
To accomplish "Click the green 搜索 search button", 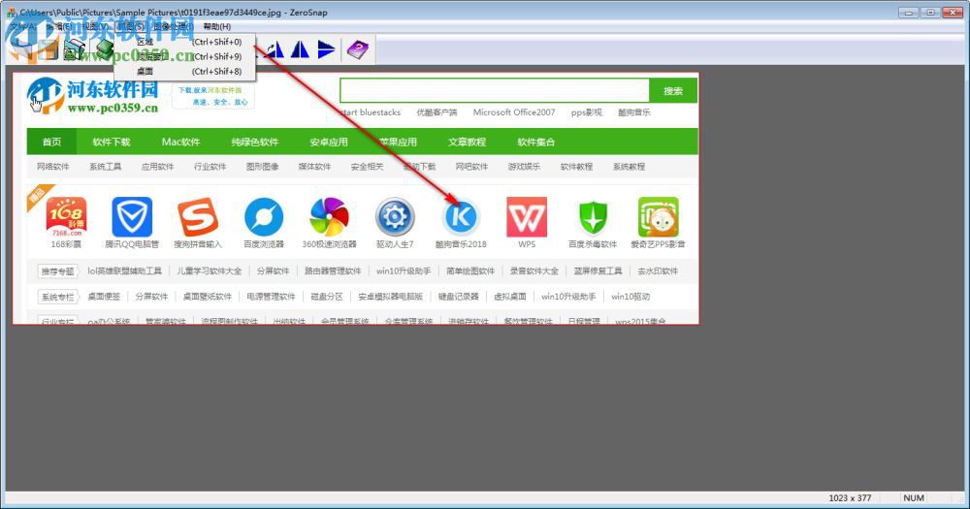I will (x=673, y=91).
